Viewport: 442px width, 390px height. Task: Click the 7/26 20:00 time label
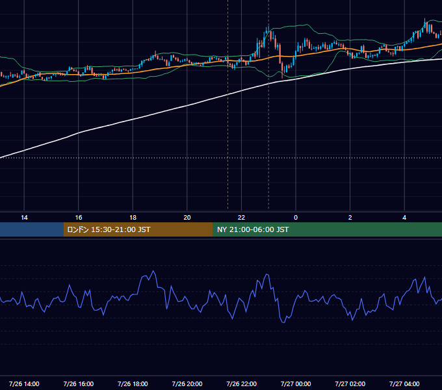[187, 383]
